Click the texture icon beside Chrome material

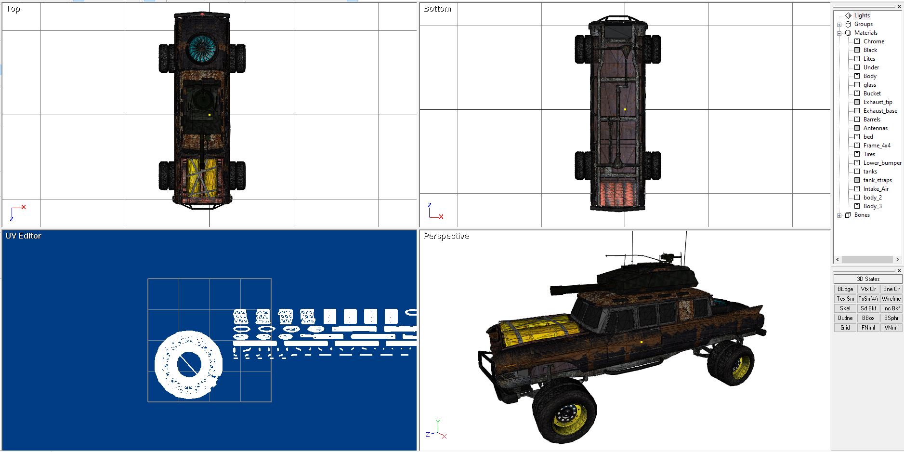point(857,41)
